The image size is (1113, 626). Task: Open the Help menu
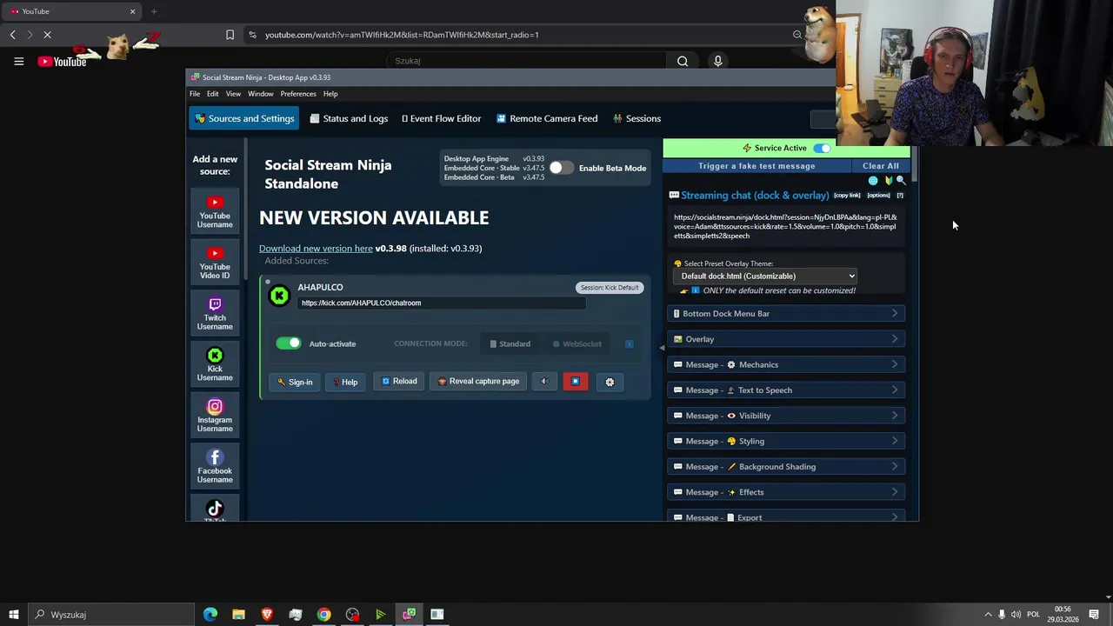330,94
